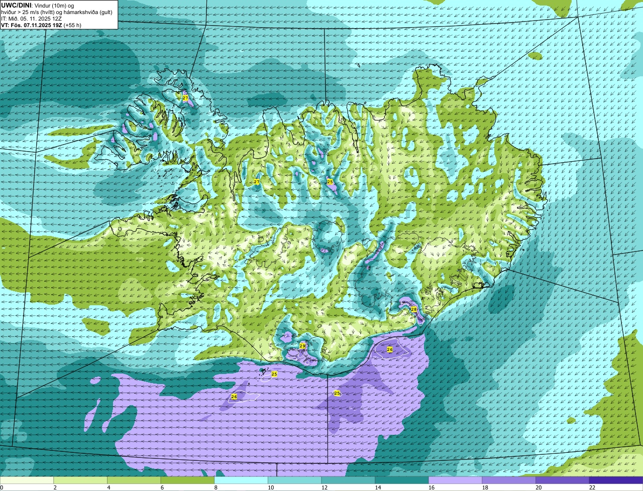Click the olive green 6–8 m/s legend swatch
The height and width of the screenshot is (491, 643).
187,480
